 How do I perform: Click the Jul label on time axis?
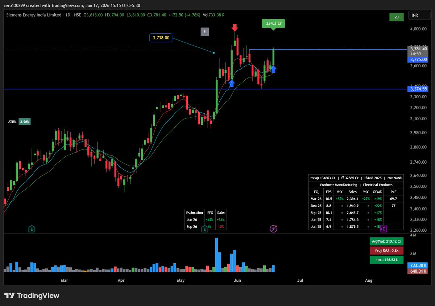300,280
